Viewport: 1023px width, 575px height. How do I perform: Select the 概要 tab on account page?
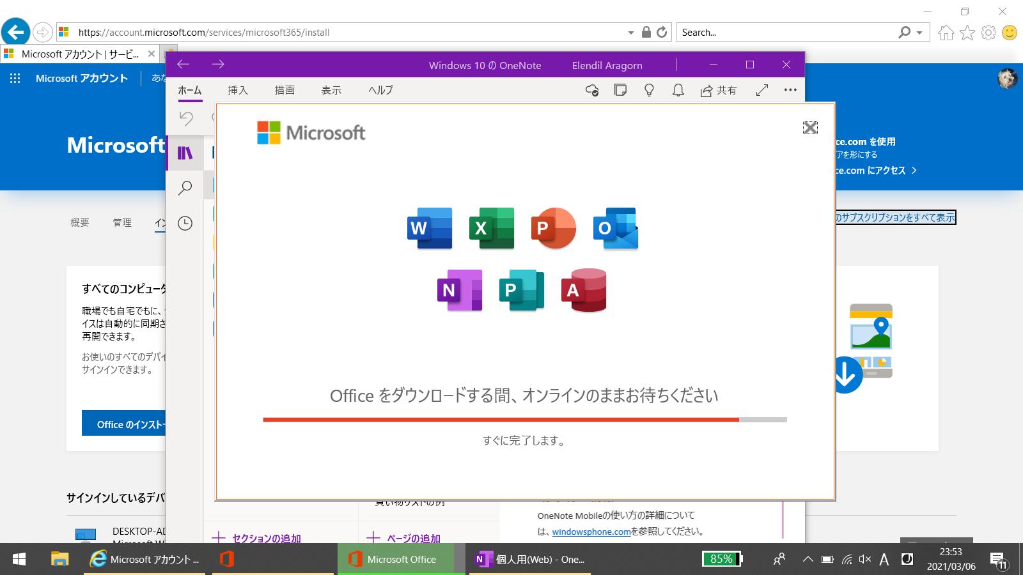click(80, 222)
